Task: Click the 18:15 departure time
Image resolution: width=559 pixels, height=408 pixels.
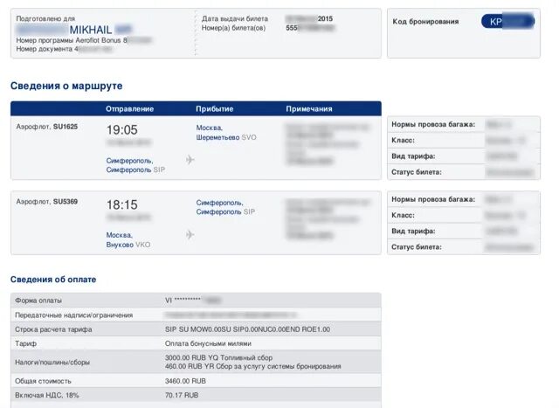Action: pos(121,204)
